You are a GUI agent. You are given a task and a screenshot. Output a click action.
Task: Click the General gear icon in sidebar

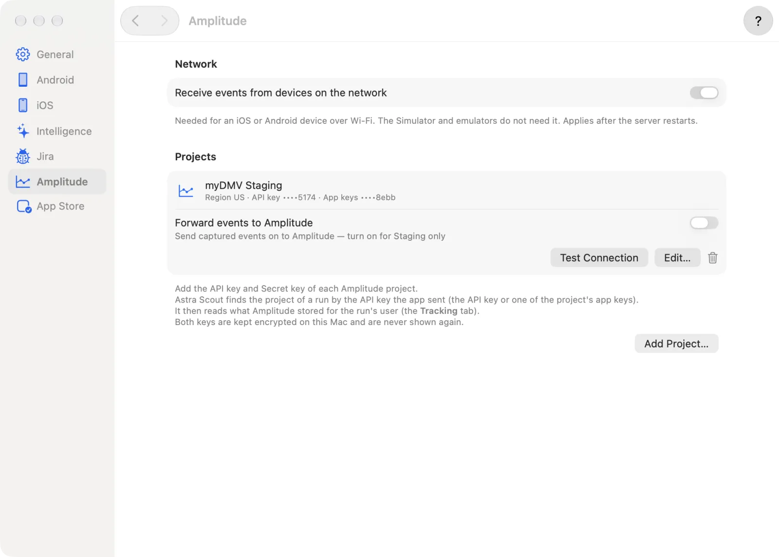23,55
